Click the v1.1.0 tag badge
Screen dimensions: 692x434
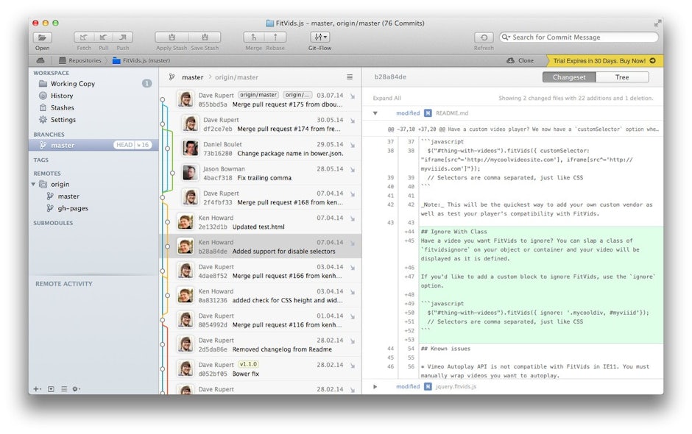coord(249,364)
